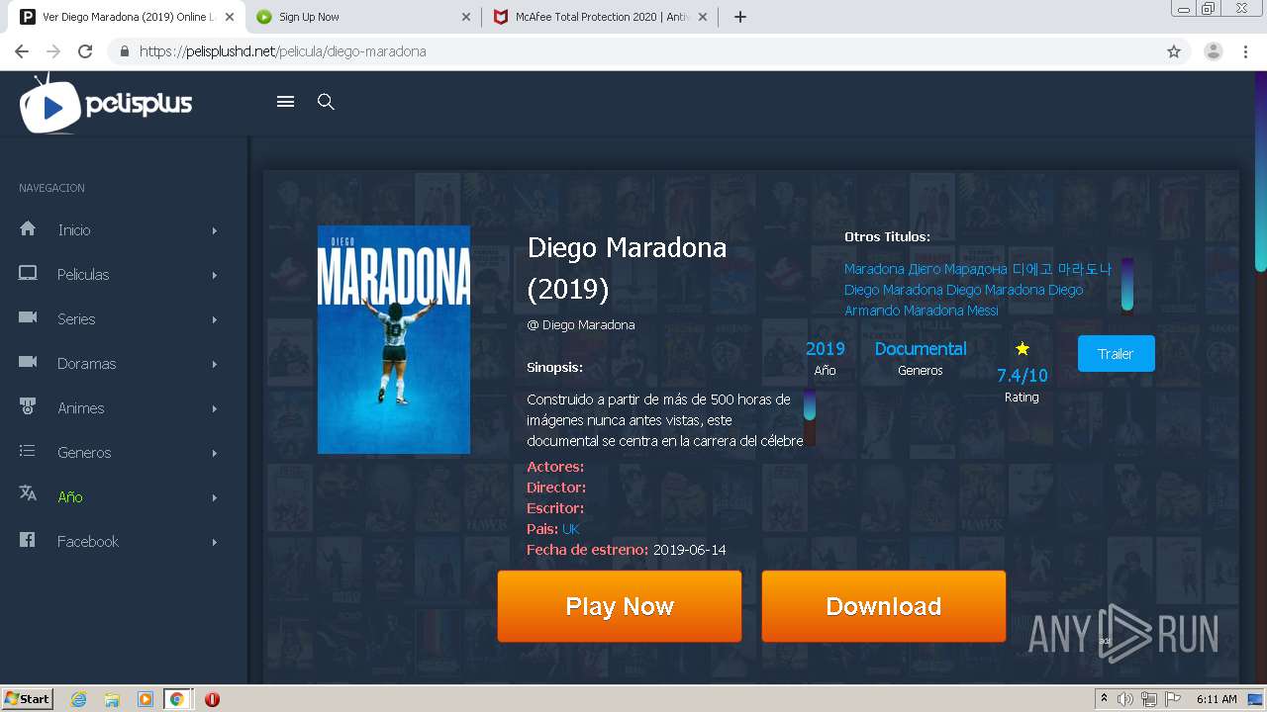Click the Play Now button
Screen dimensions: 1267x712
(620, 606)
